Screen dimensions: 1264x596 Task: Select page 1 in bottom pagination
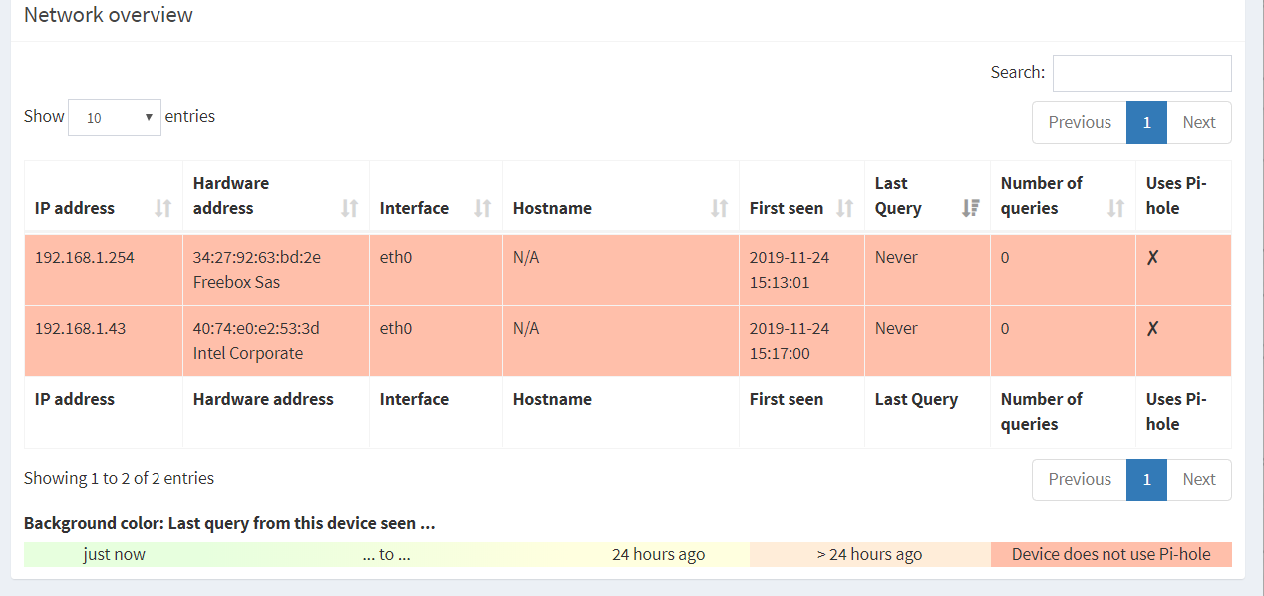point(1147,479)
